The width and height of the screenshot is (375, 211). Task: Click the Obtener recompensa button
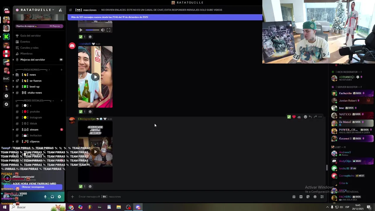coord(33,187)
